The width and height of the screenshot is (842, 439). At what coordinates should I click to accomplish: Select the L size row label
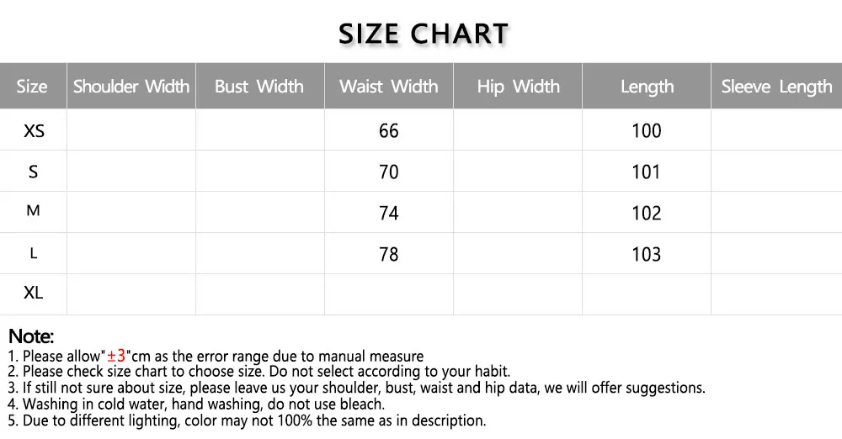[x=34, y=253]
